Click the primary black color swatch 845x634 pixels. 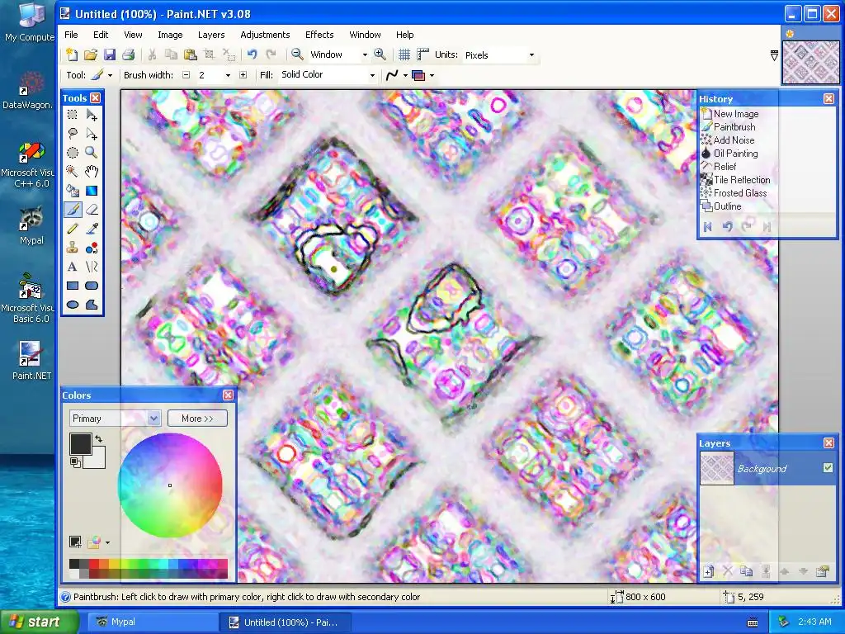[80, 443]
